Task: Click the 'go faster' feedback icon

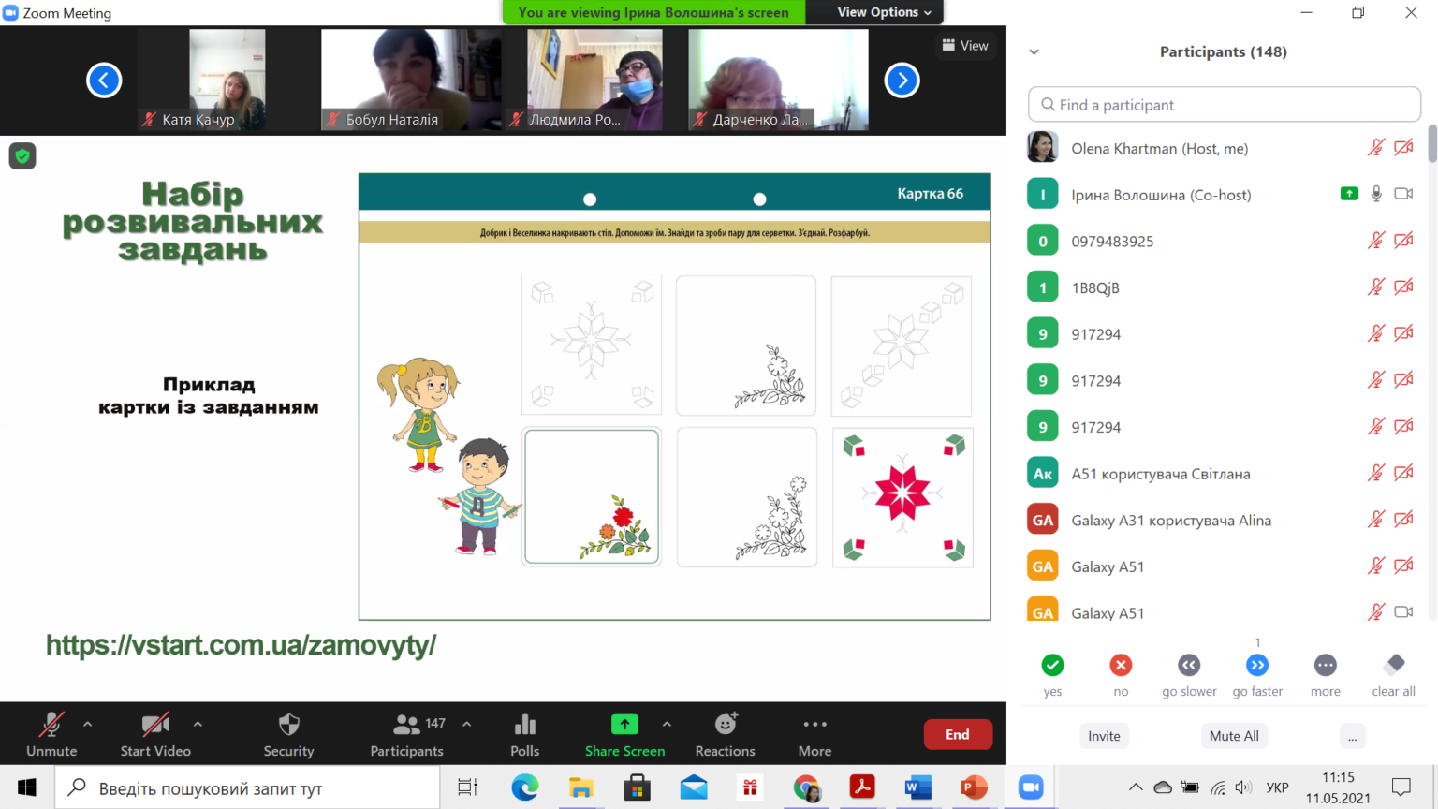Action: [x=1257, y=665]
